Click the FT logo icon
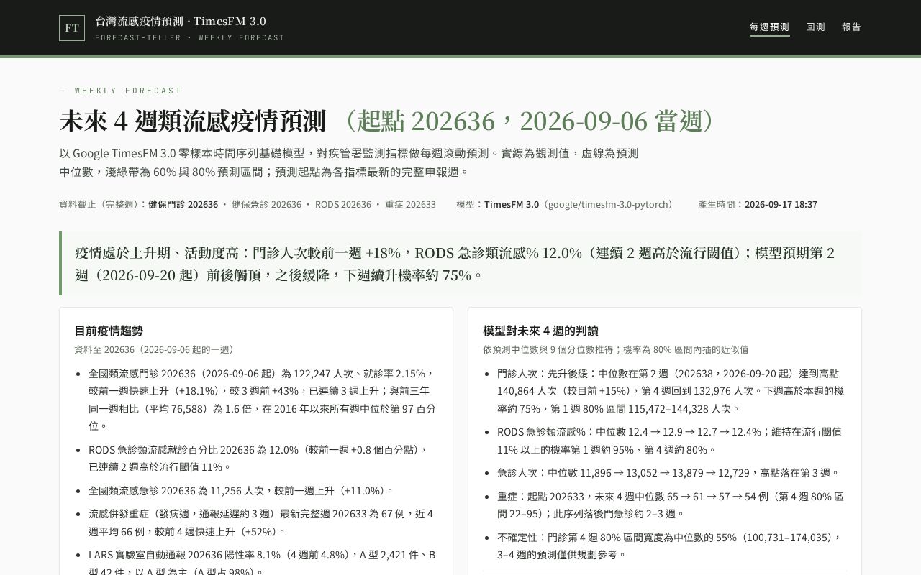The width and height of the screenshot is (921, 575). tap(72, 28)
